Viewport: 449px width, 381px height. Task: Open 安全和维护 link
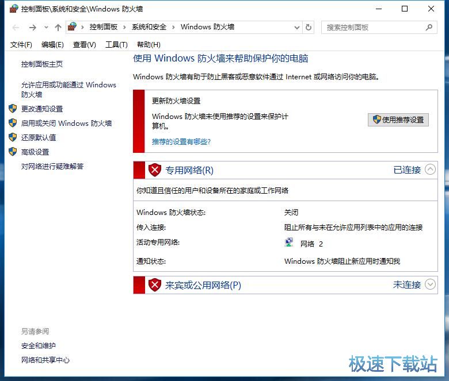point(39,346)
